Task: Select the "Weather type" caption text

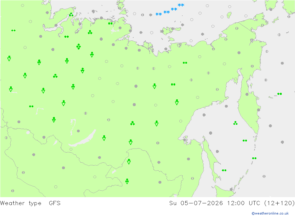Action: pos(21,203)
